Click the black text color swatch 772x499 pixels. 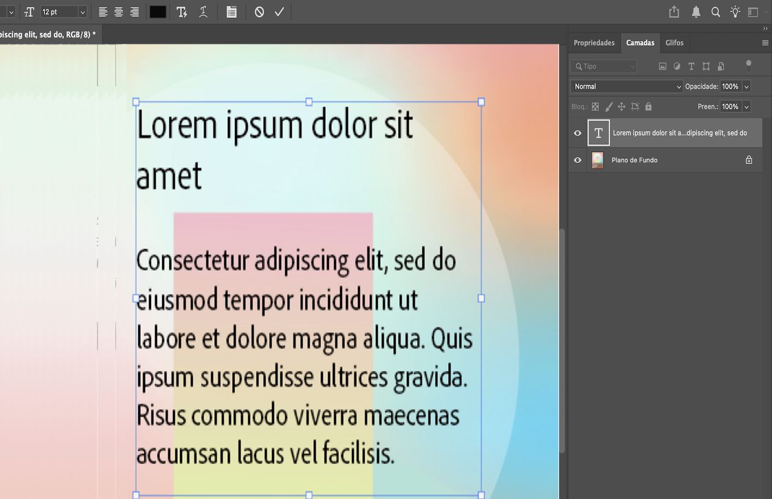tap(158, 12)
